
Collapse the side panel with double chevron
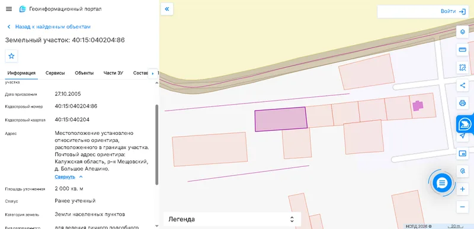tap(167, 9)
